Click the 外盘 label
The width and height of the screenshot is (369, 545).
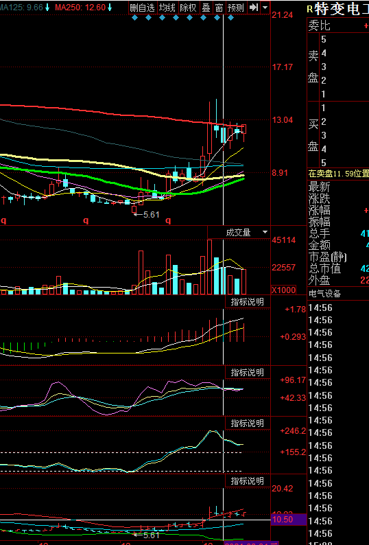point(320,280)
